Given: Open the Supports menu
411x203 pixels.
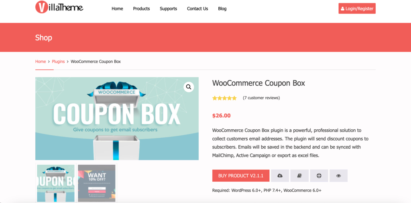Looking at the screenshot, I should coord(168,9).
